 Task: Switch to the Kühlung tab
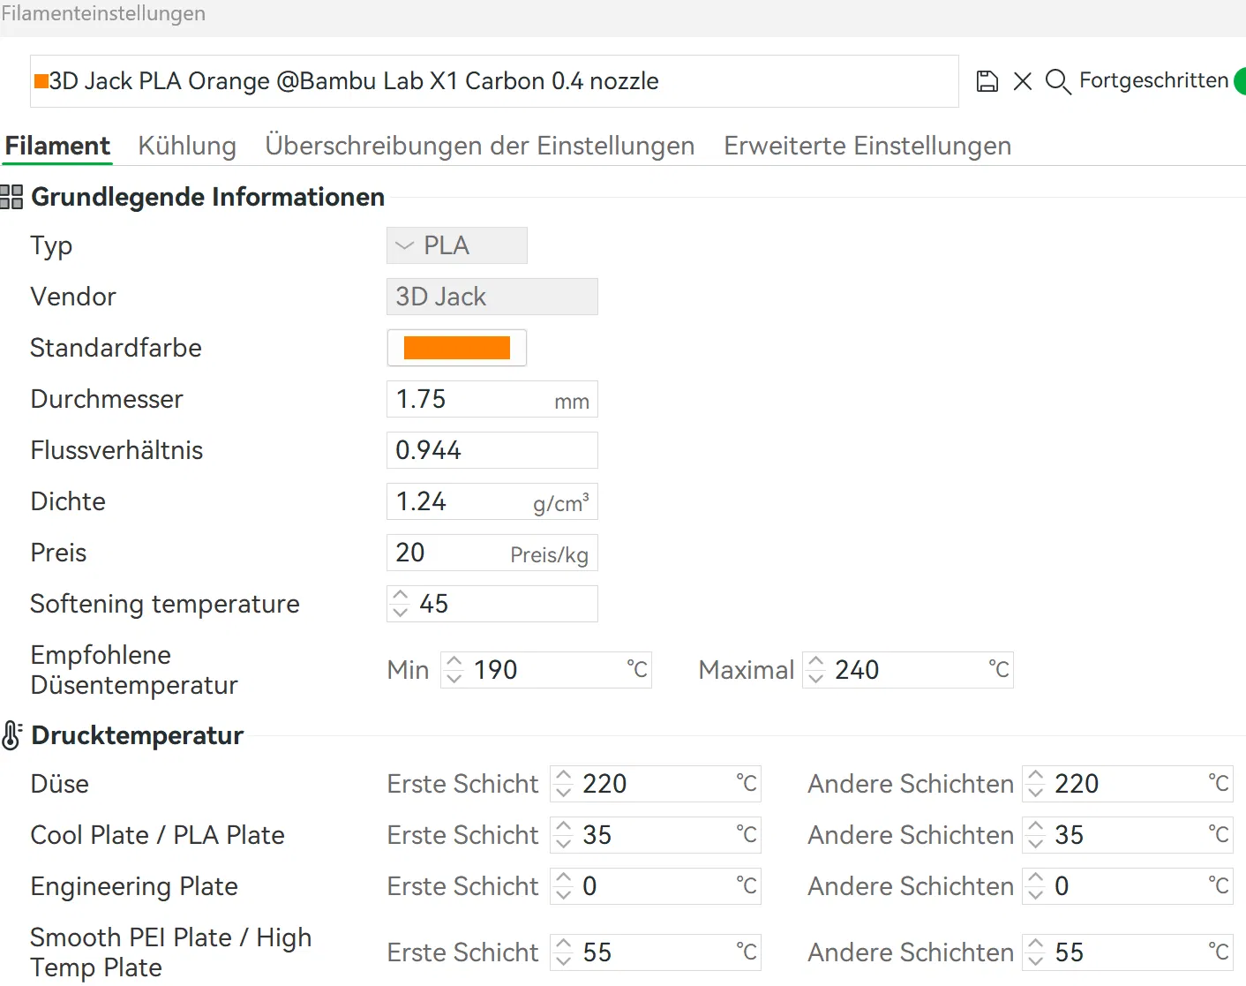tap(187, 146)
